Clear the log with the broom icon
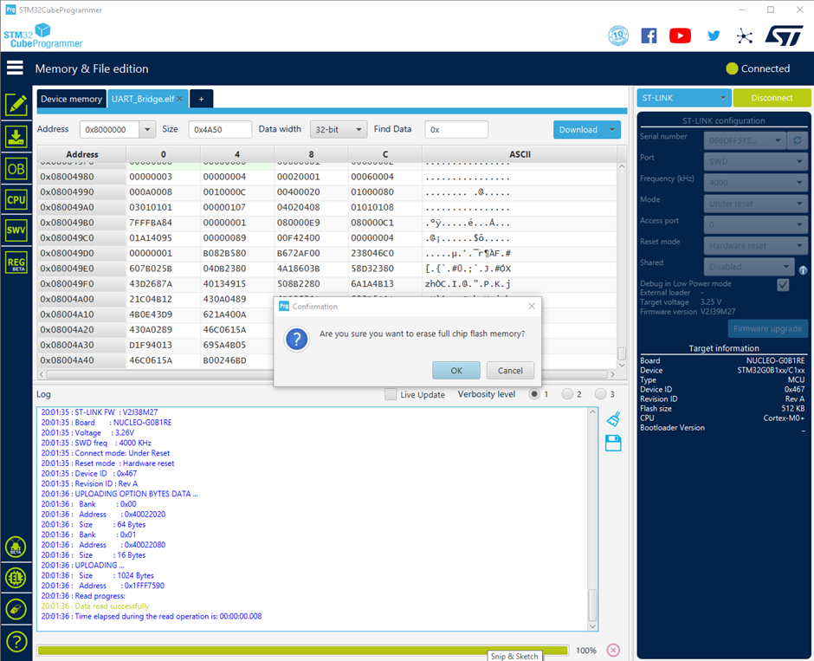 [x=613, y=418]
